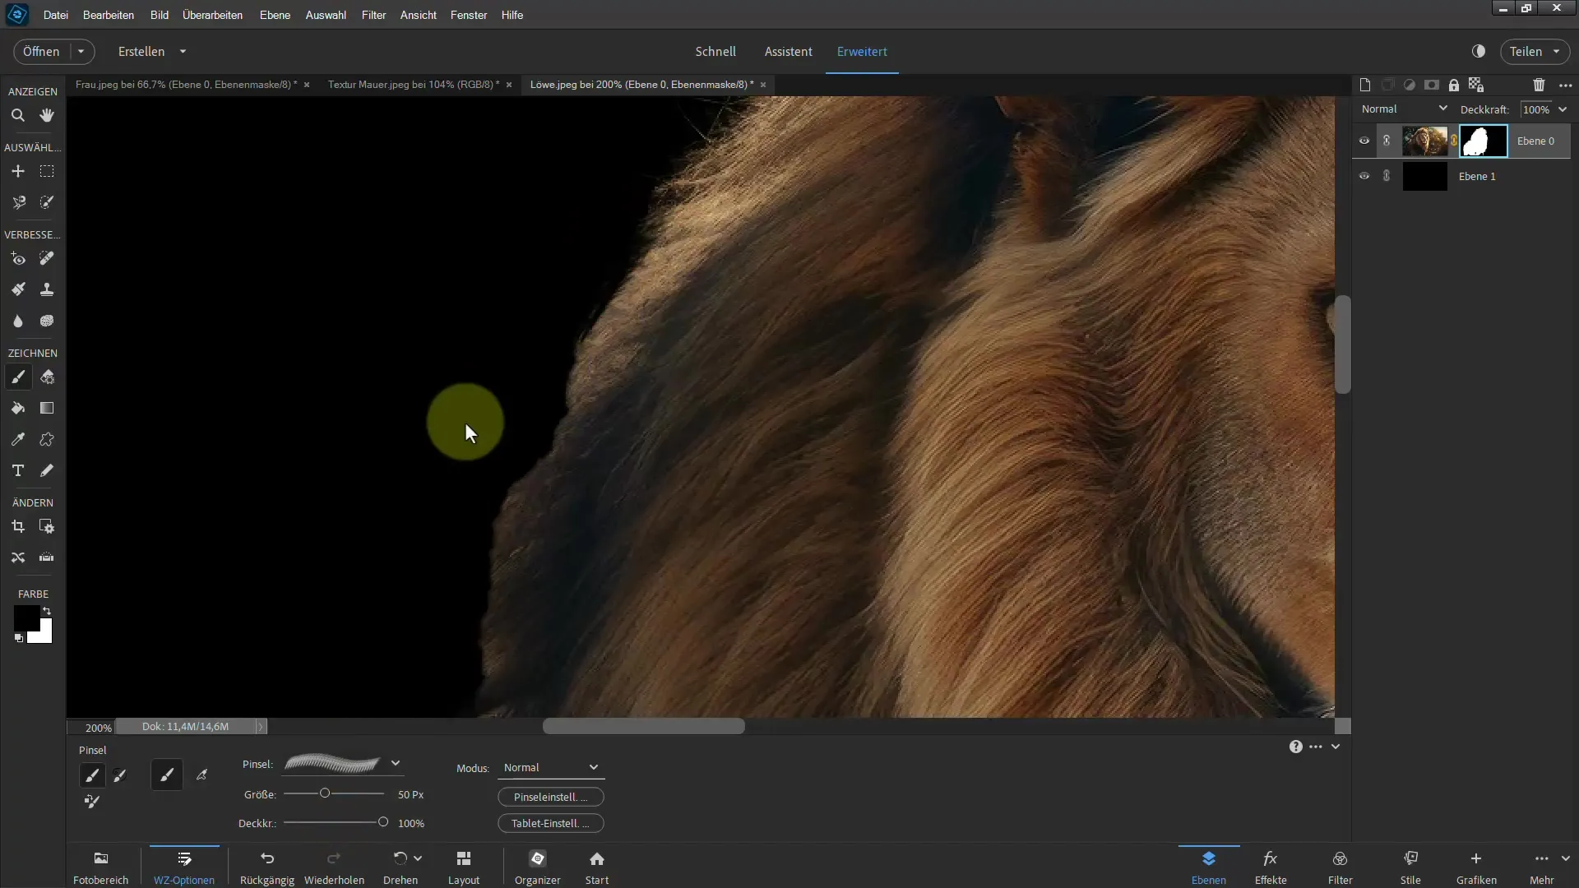This screenshot has width=1579, height=888.
Task: Open the Öffnen dropdown arrow
Action: [x=81, y=51]
